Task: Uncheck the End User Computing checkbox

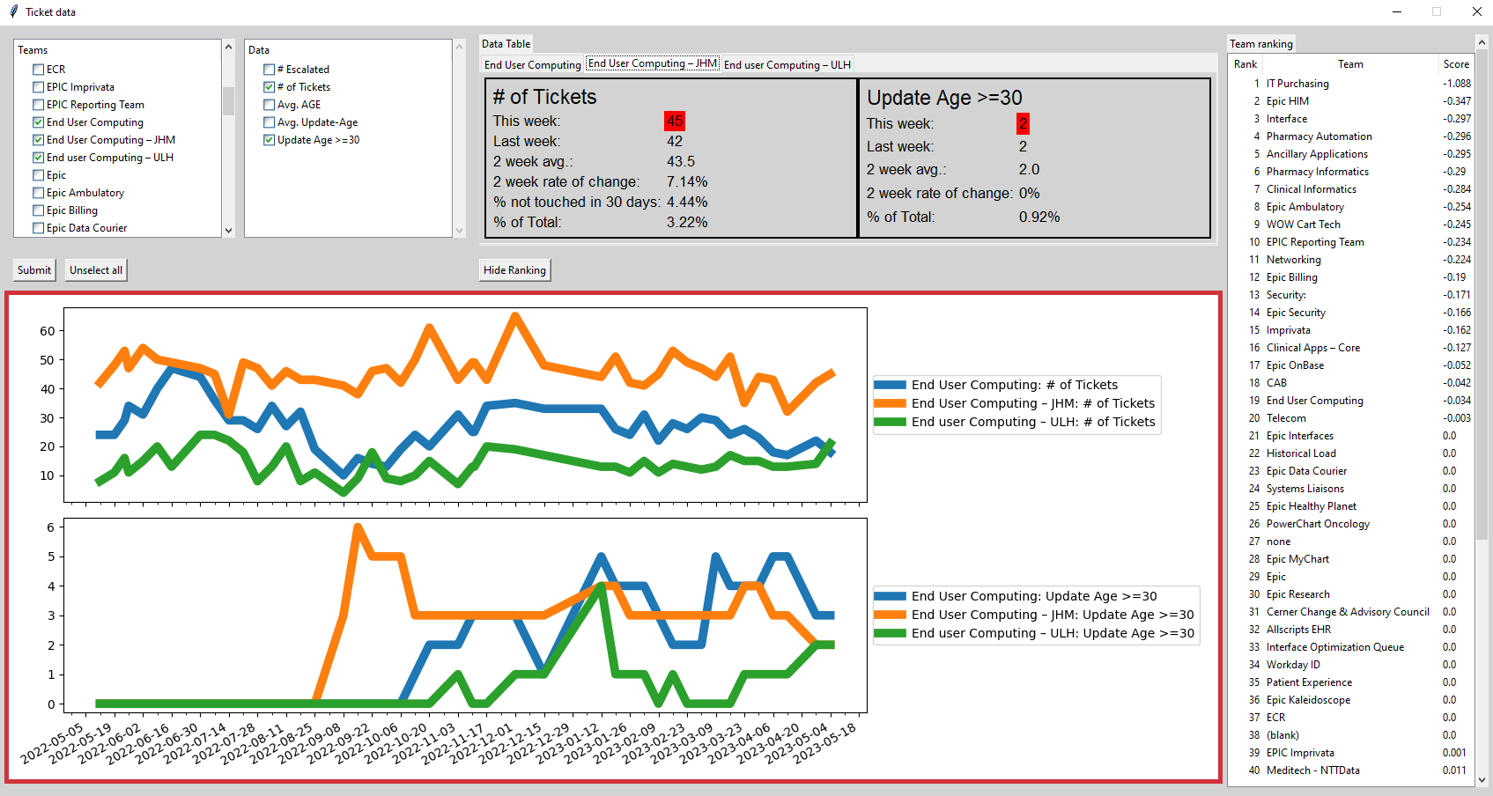Action: (x=38, y=122)
